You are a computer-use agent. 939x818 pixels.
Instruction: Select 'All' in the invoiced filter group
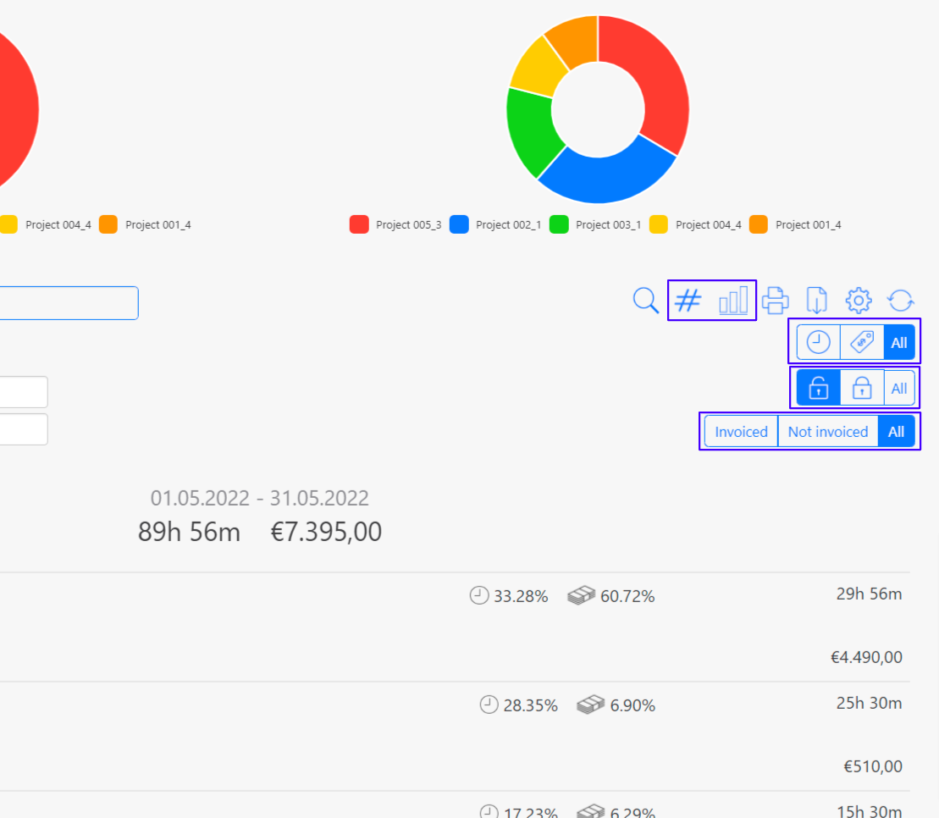897,432
